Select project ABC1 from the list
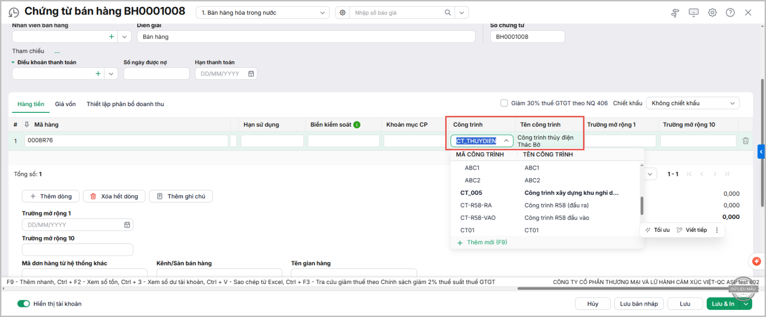The width and height of the screenshot is (766, 317). tap(545, 168)
